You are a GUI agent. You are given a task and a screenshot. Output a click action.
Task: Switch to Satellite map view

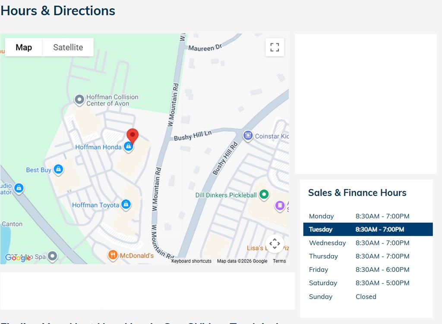68,47
